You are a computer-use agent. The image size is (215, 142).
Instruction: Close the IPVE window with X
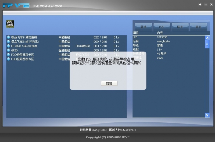[211, 5]
